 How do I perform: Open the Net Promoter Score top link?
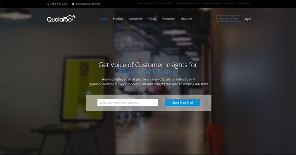point(164,3)
